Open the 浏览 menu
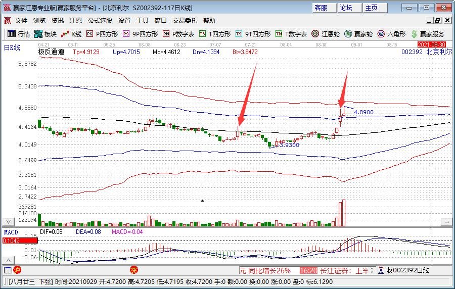 (x=39, y=21)
